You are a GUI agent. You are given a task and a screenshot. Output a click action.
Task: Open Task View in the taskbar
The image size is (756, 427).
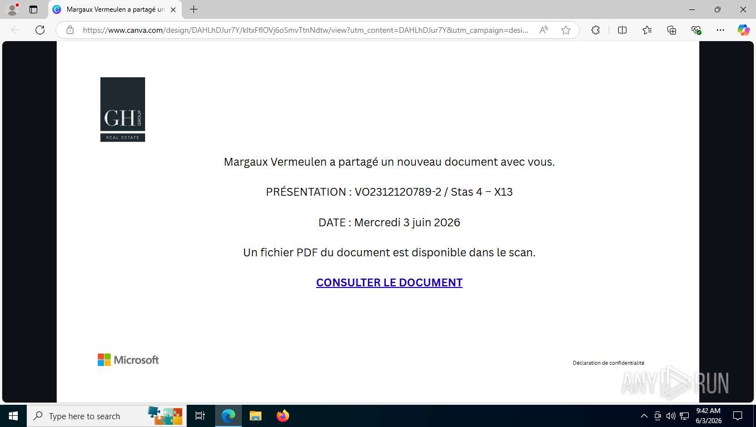[200, 416]
